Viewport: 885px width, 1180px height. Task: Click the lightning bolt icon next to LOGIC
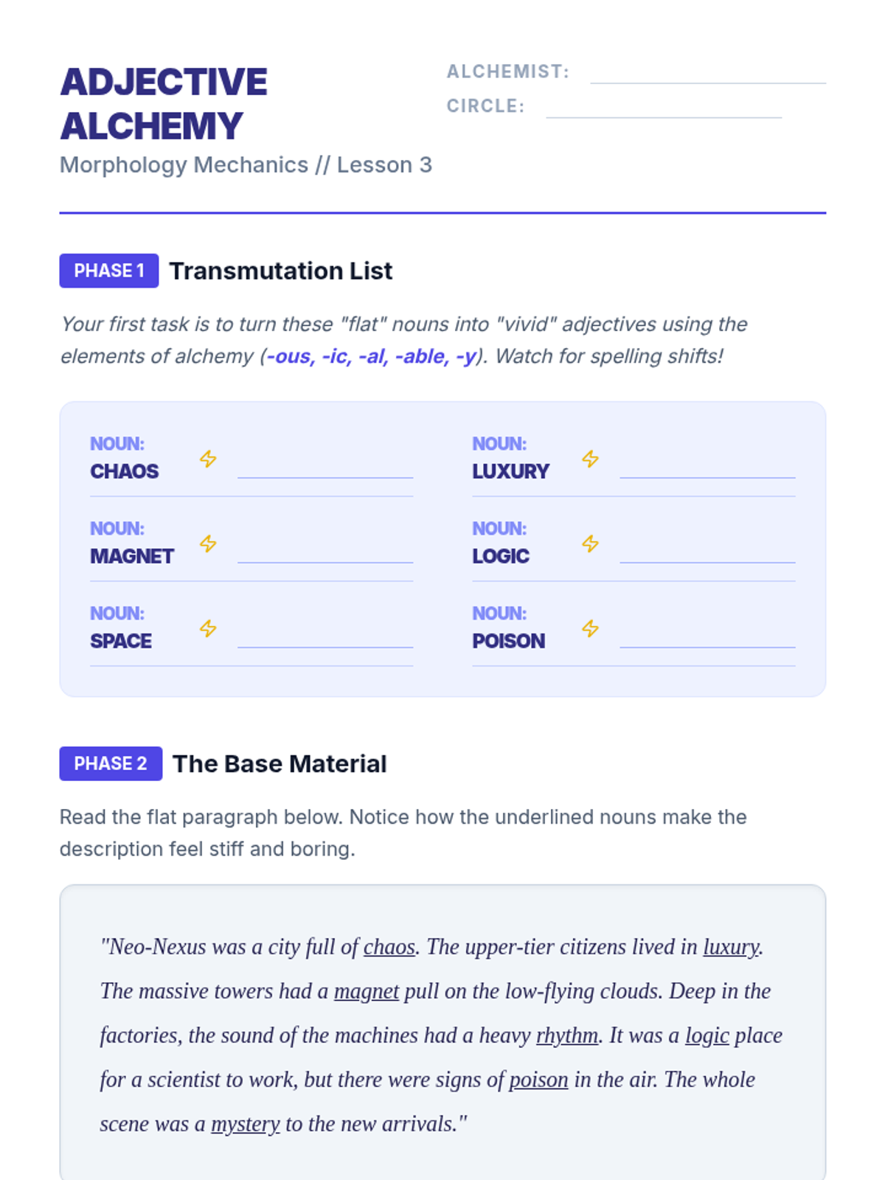coord(590,544)
